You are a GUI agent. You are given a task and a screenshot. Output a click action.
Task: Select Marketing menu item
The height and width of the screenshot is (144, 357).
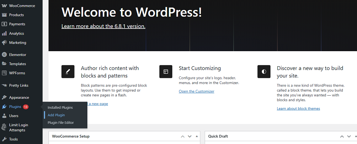tap(17, 42)
